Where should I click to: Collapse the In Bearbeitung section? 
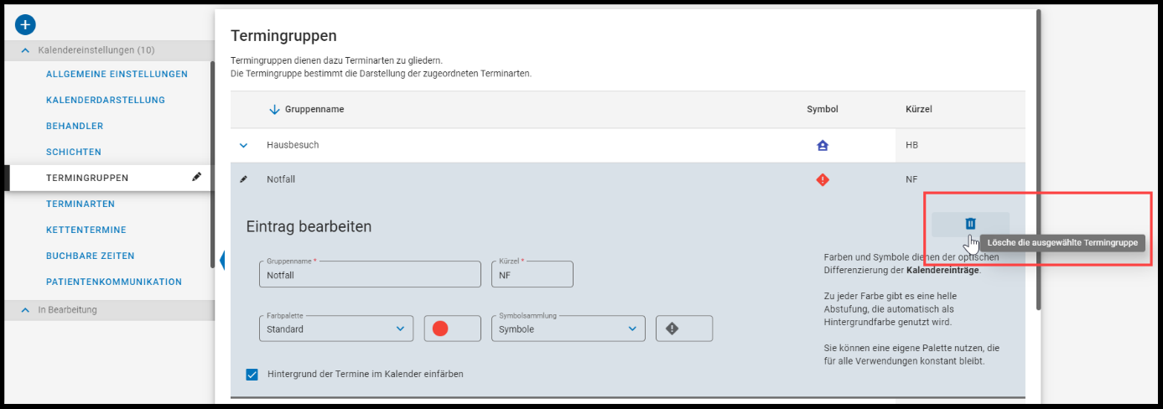click(x=25, y=310)
